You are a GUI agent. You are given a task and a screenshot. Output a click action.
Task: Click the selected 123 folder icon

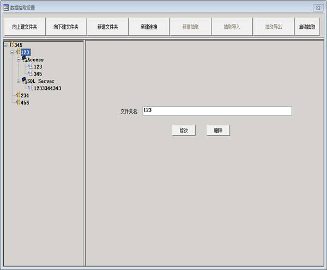click(x=18, y=52)
